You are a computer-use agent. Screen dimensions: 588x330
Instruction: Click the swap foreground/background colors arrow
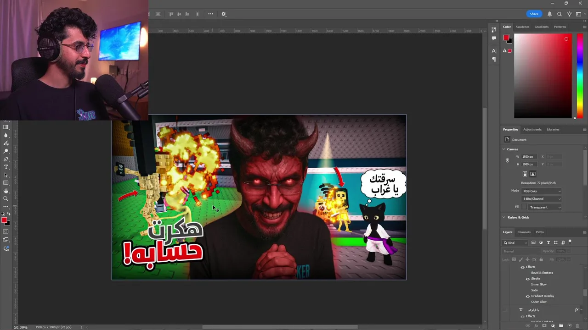[x=9, y=214]
